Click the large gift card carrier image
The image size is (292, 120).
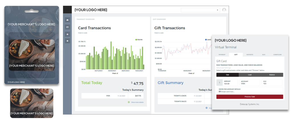click(x=32, y=45)
